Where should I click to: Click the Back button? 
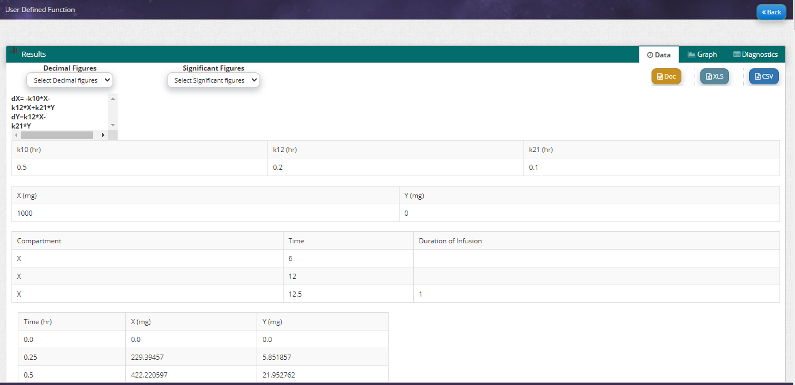point(771,12)
